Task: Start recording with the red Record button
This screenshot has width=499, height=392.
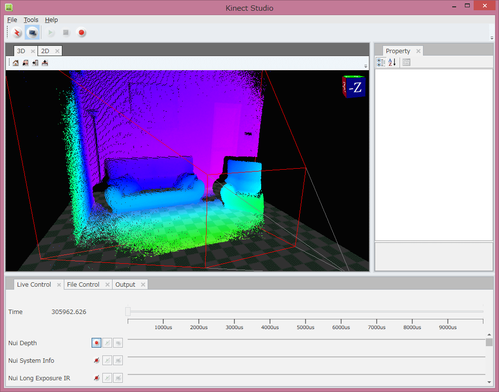Action: tap(81, 33)
